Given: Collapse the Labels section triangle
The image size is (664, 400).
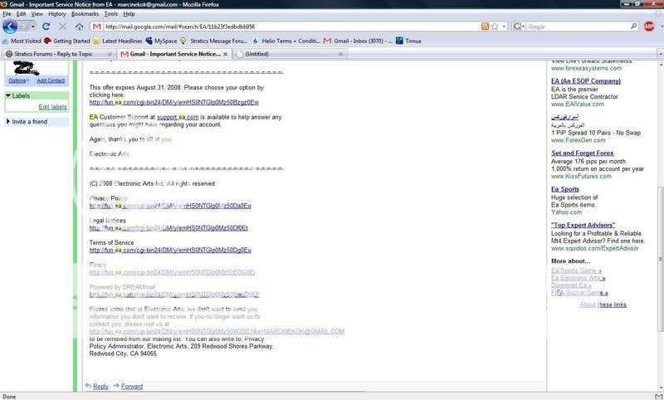Looking at the screenshot, I should pos(8,95).
